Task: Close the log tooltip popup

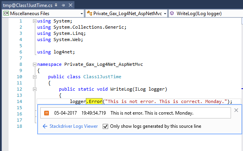Action: coord(236,110)
